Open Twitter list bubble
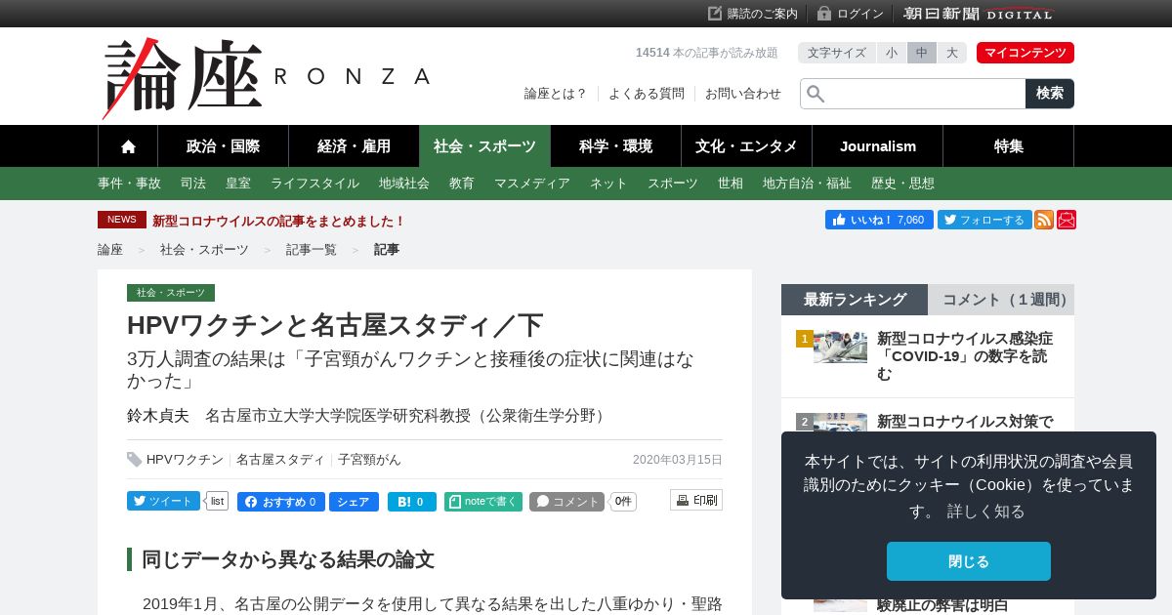The width and height of the screenshot is (1172, 615). (217, 501)
